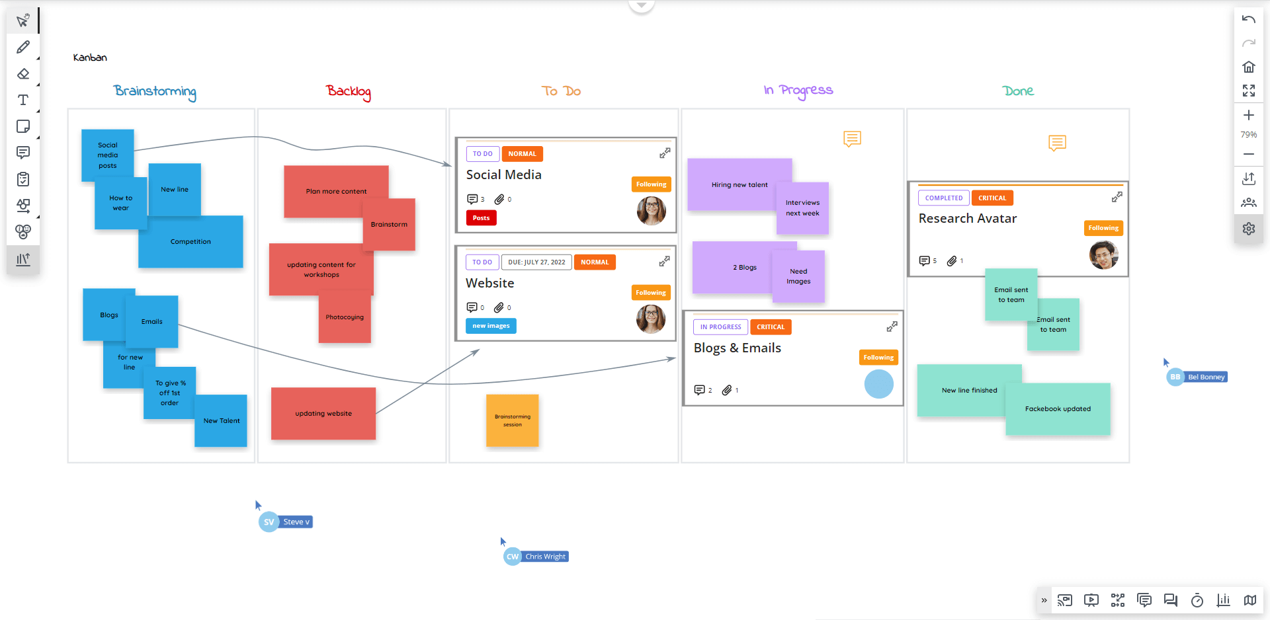Open the comment note in In Progress column
The height and width of the screenshot is (620, 1270).
852,139
